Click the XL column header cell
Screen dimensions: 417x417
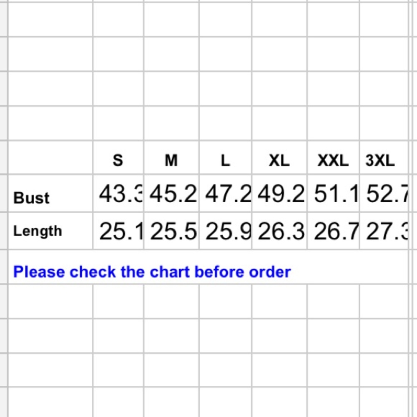tap(279, 160)
